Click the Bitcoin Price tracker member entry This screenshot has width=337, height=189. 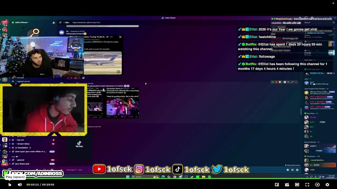(x=320, y=92)
